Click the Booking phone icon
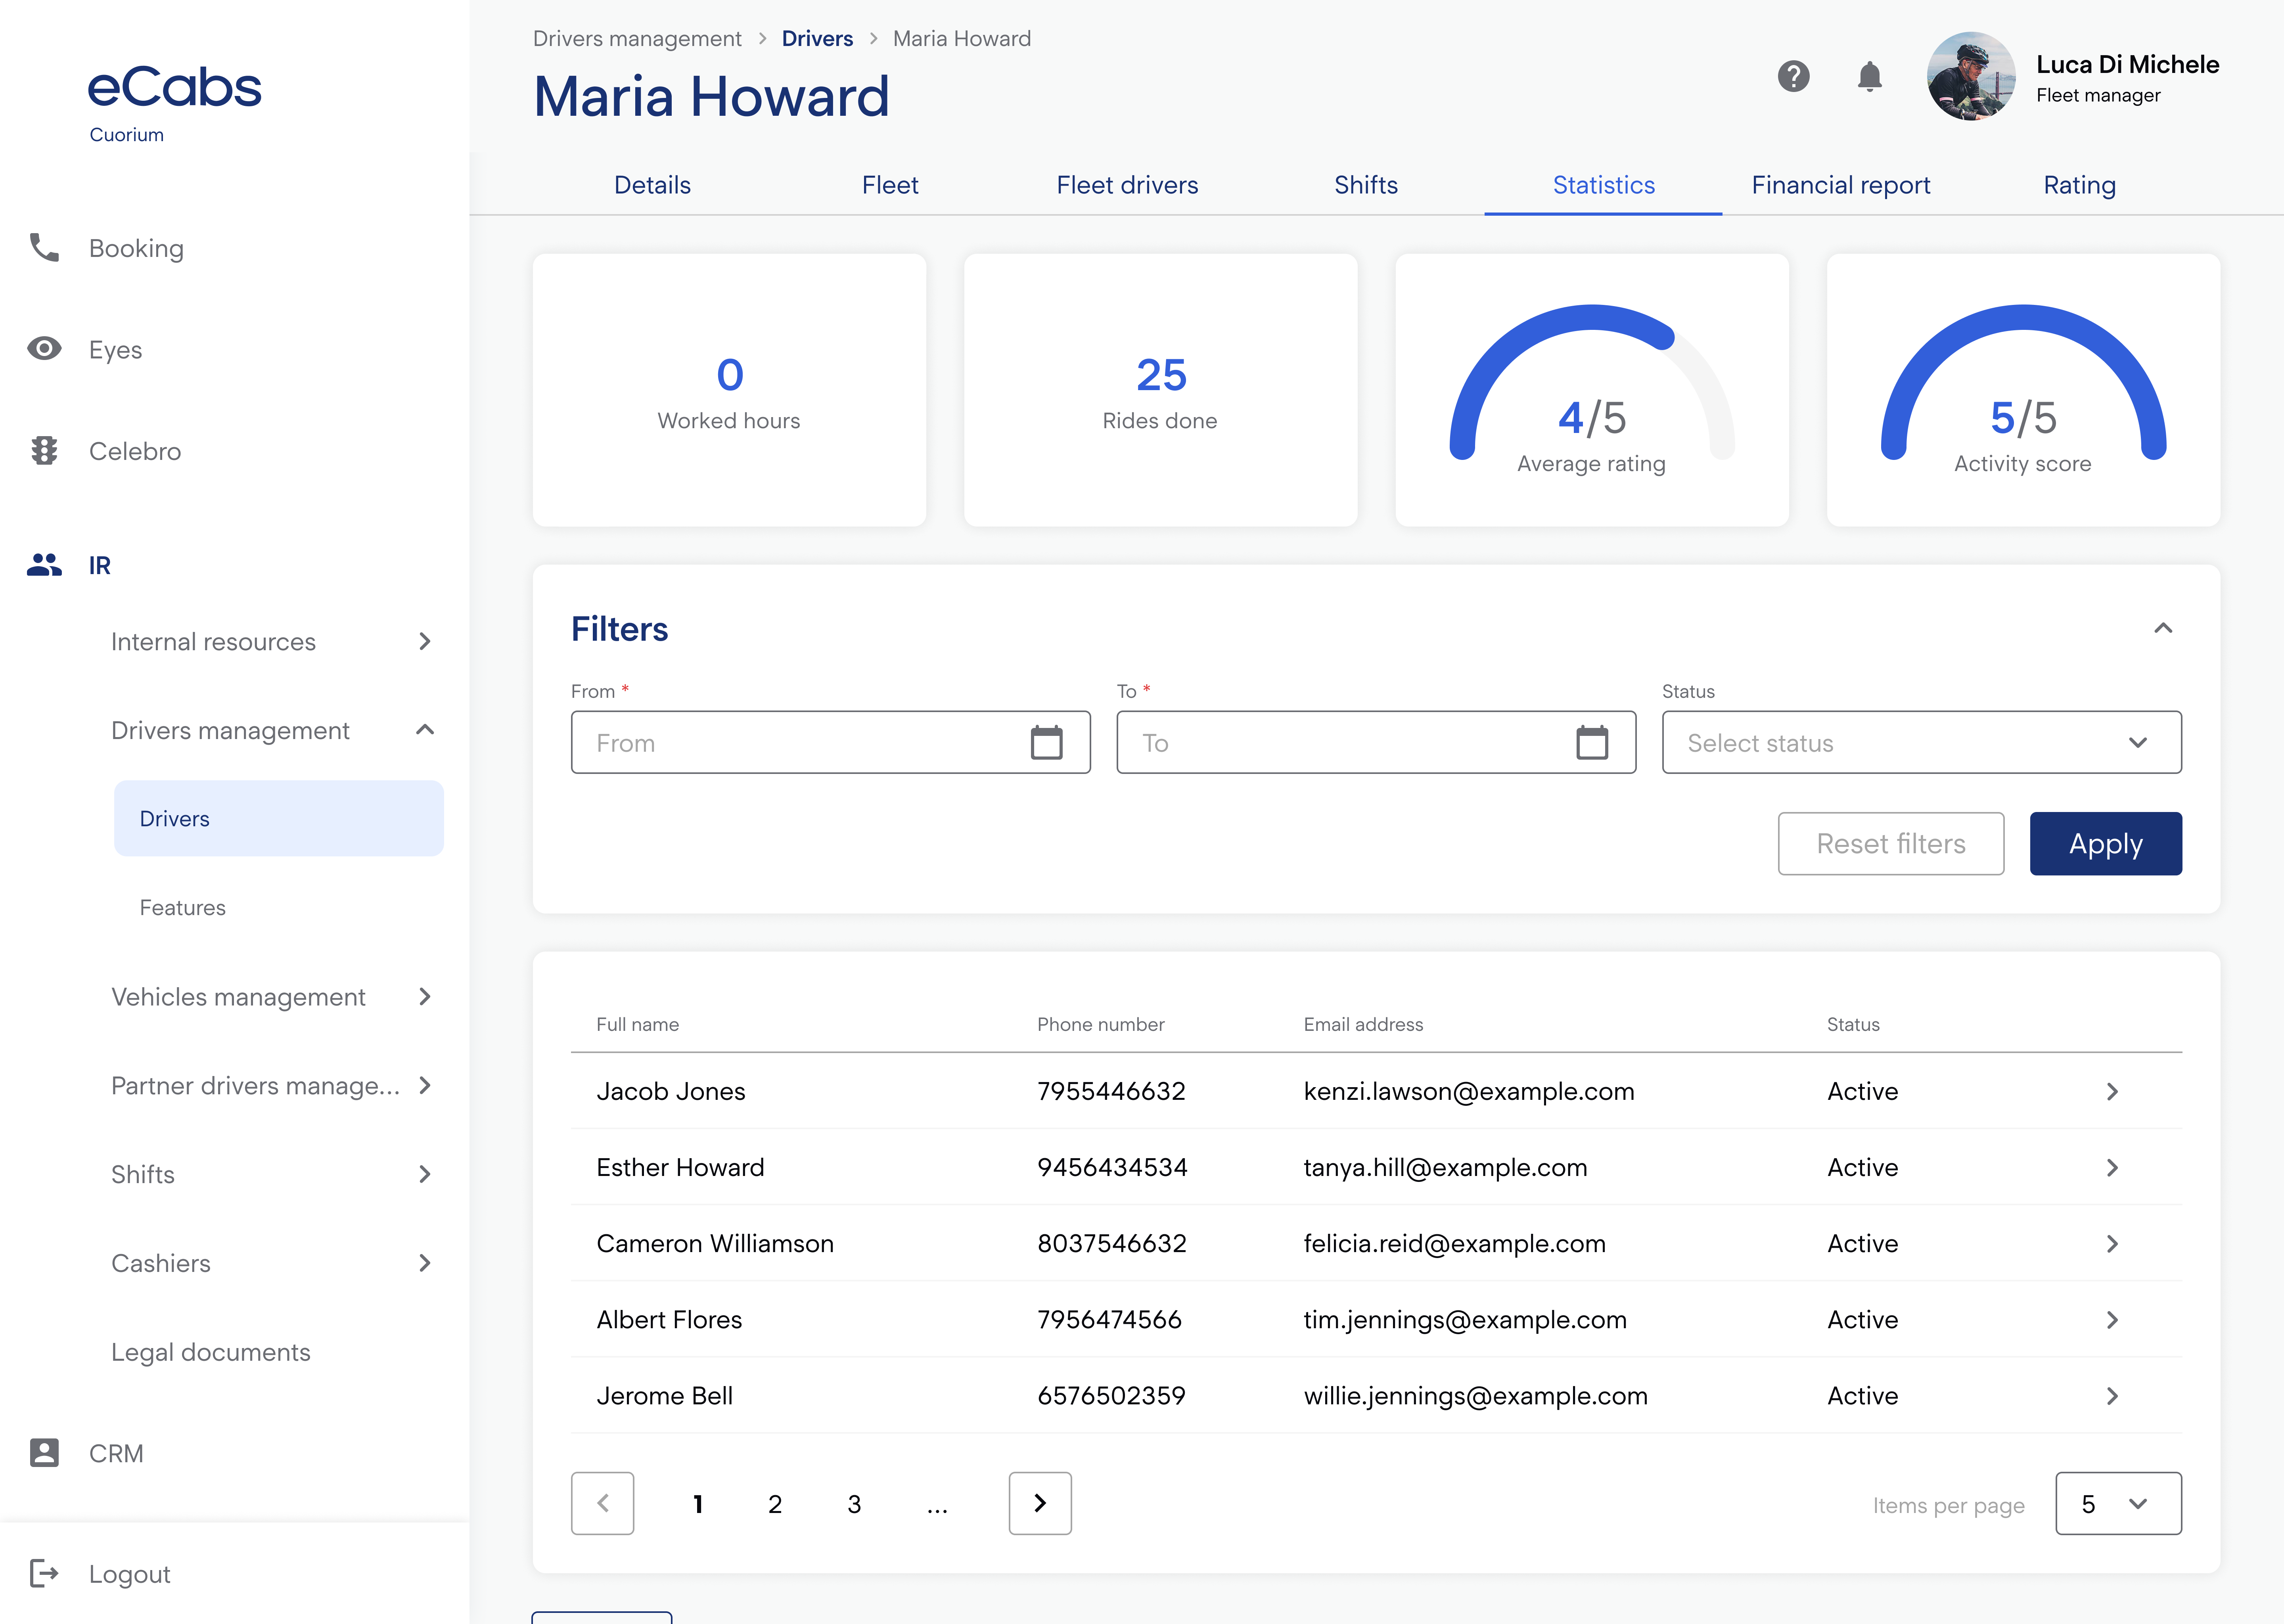Image resolution: width=2284 pixels, height=1624 pixels. pos(44,247)
